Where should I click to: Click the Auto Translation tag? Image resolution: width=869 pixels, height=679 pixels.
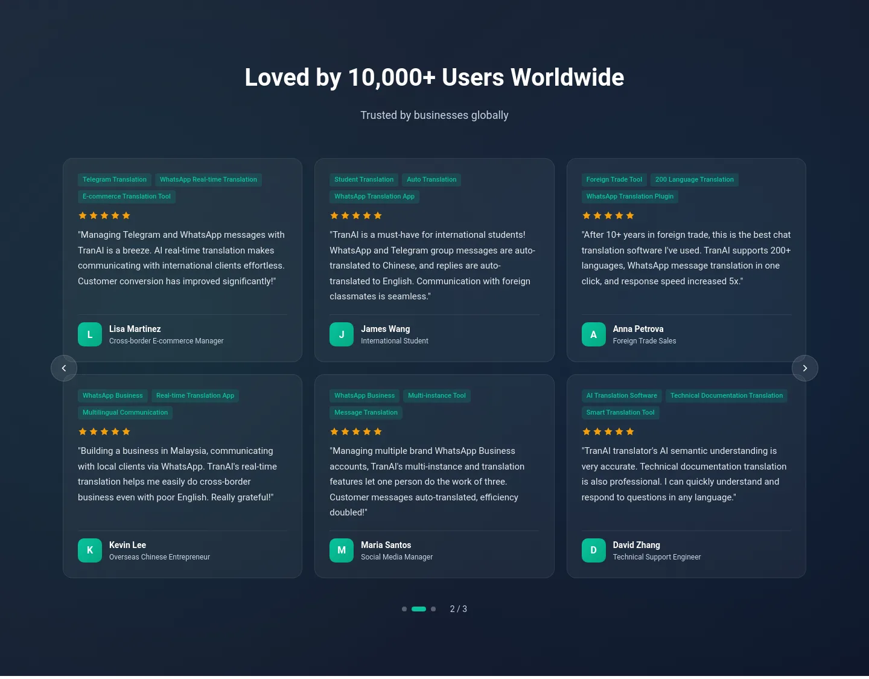tap(431, 180)
